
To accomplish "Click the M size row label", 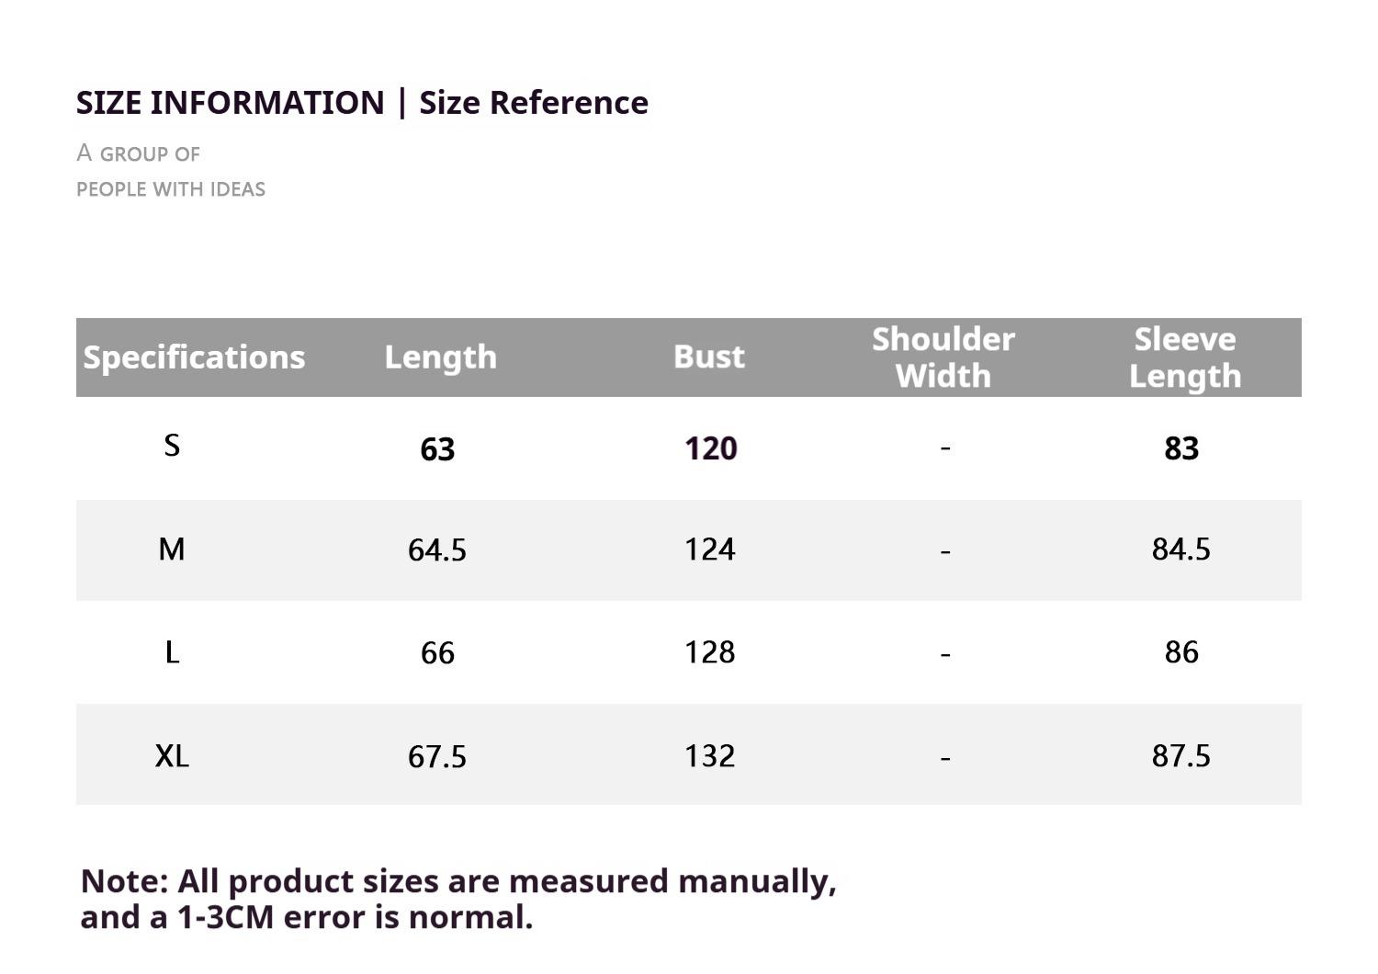I will coord(172,549).
